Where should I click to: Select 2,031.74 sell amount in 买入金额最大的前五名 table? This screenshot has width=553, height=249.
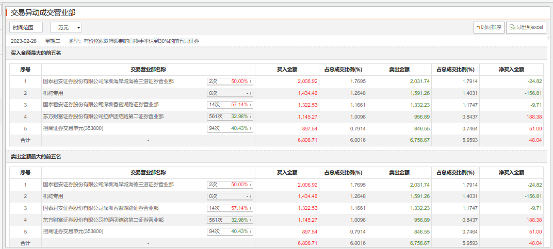pyautogui.click(x=419, y=81)
